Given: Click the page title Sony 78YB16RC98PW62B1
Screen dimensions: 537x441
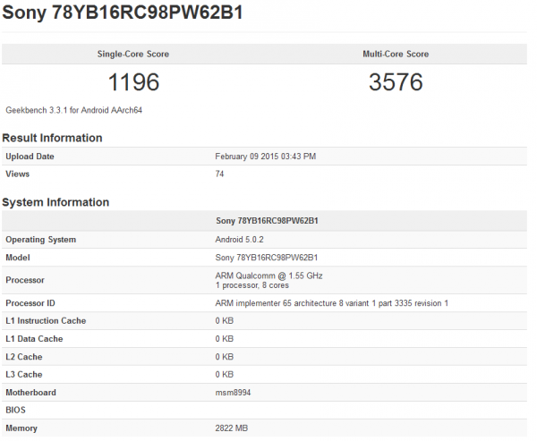Looking at the screenshot, I should coord(123,13).
